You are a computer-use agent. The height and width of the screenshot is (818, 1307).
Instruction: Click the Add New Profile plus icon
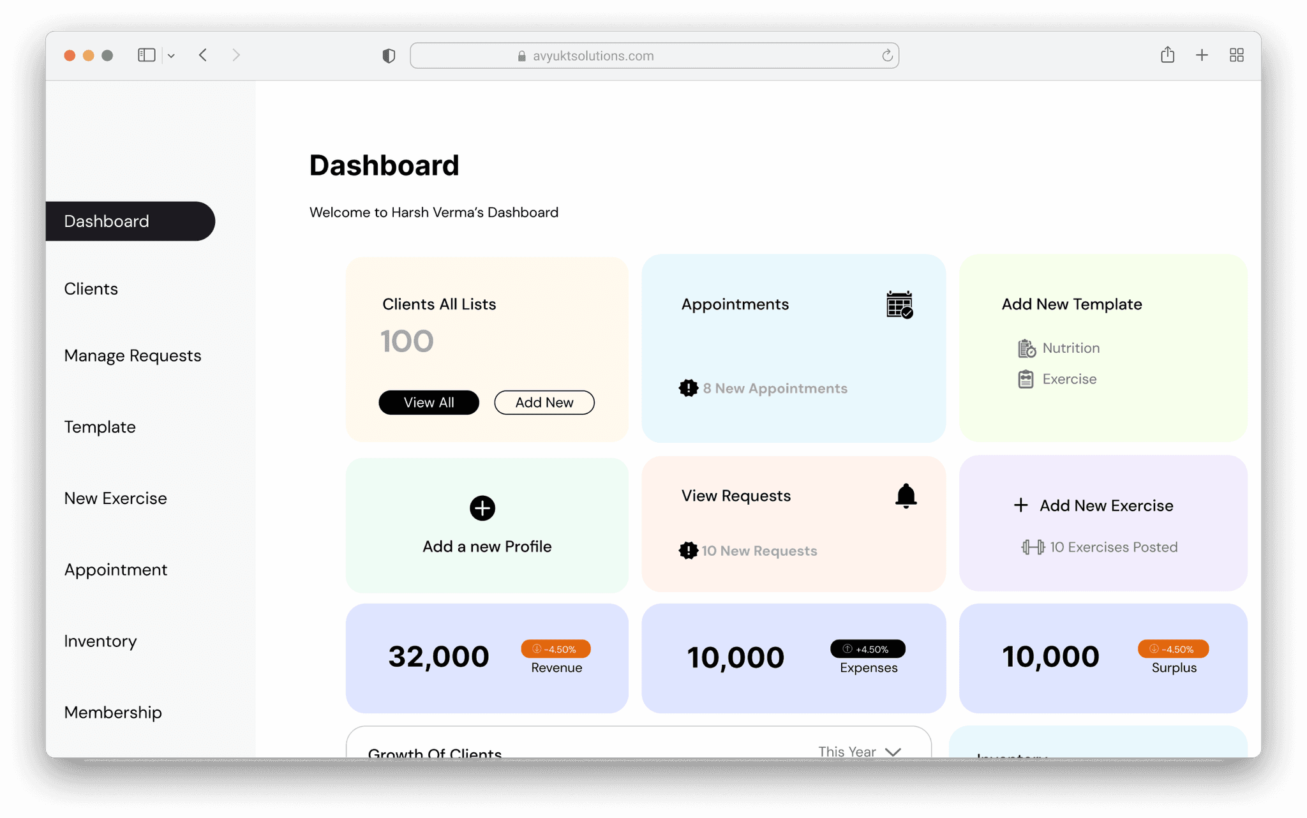[482, 507]
